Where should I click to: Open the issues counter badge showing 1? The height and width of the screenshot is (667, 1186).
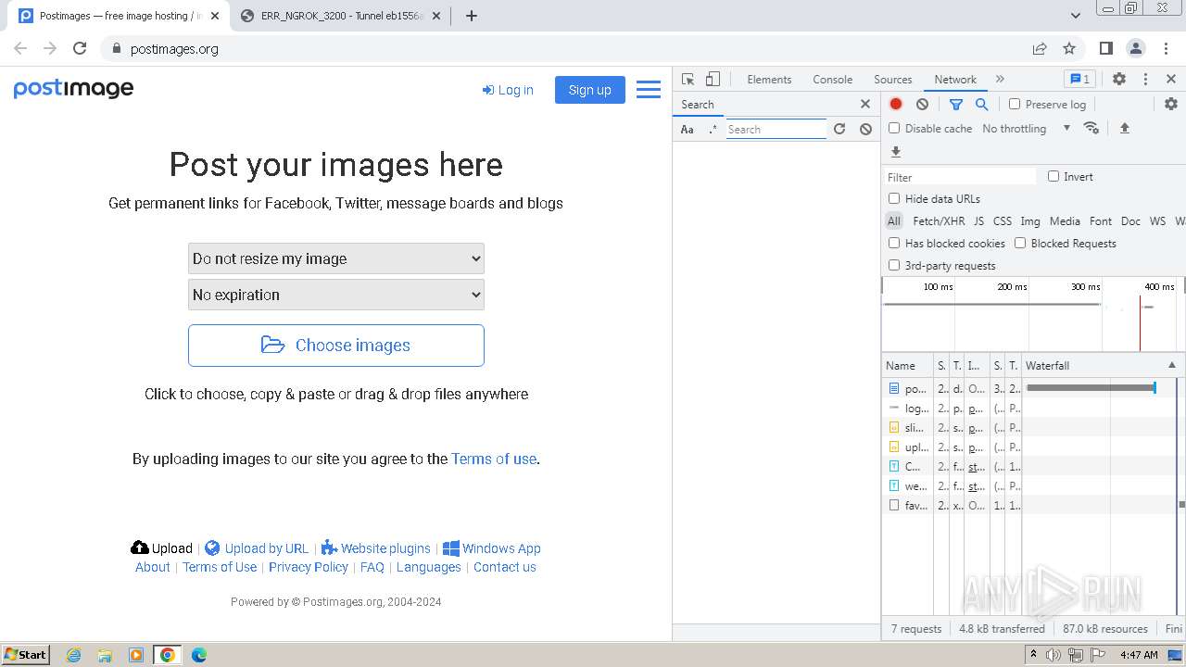1079,80
